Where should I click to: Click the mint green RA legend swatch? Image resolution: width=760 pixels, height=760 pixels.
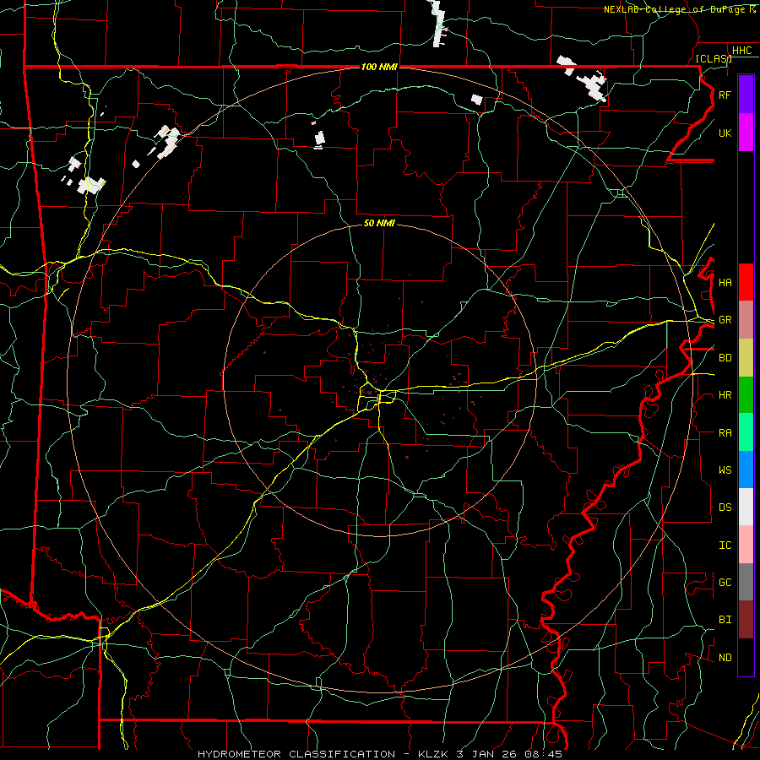[x=746, y=432]
